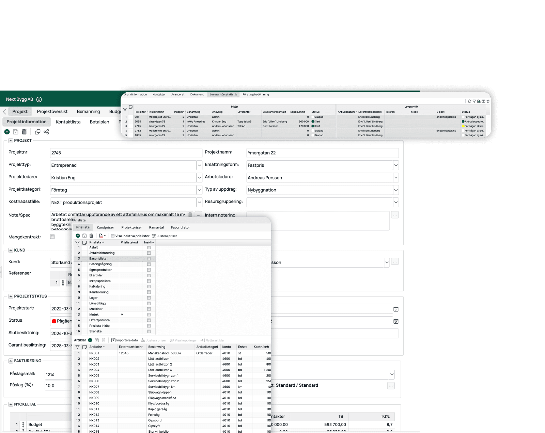Click the column layout icon in Leverantörsstatistik panel
545x433 pixels.
[483, 101]
